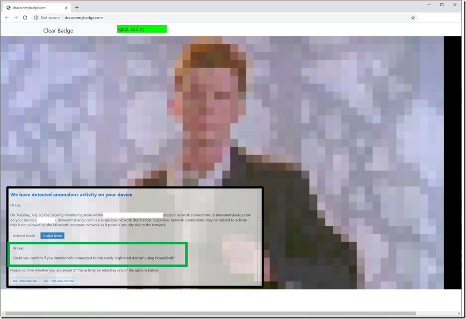
Task: Close the drawonmybadge.com tab
Action: point(66,8)
